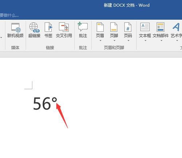Click the 链接 group label
Screen dimensions: 182x158
pyautogui.click(x=50, y=47)
